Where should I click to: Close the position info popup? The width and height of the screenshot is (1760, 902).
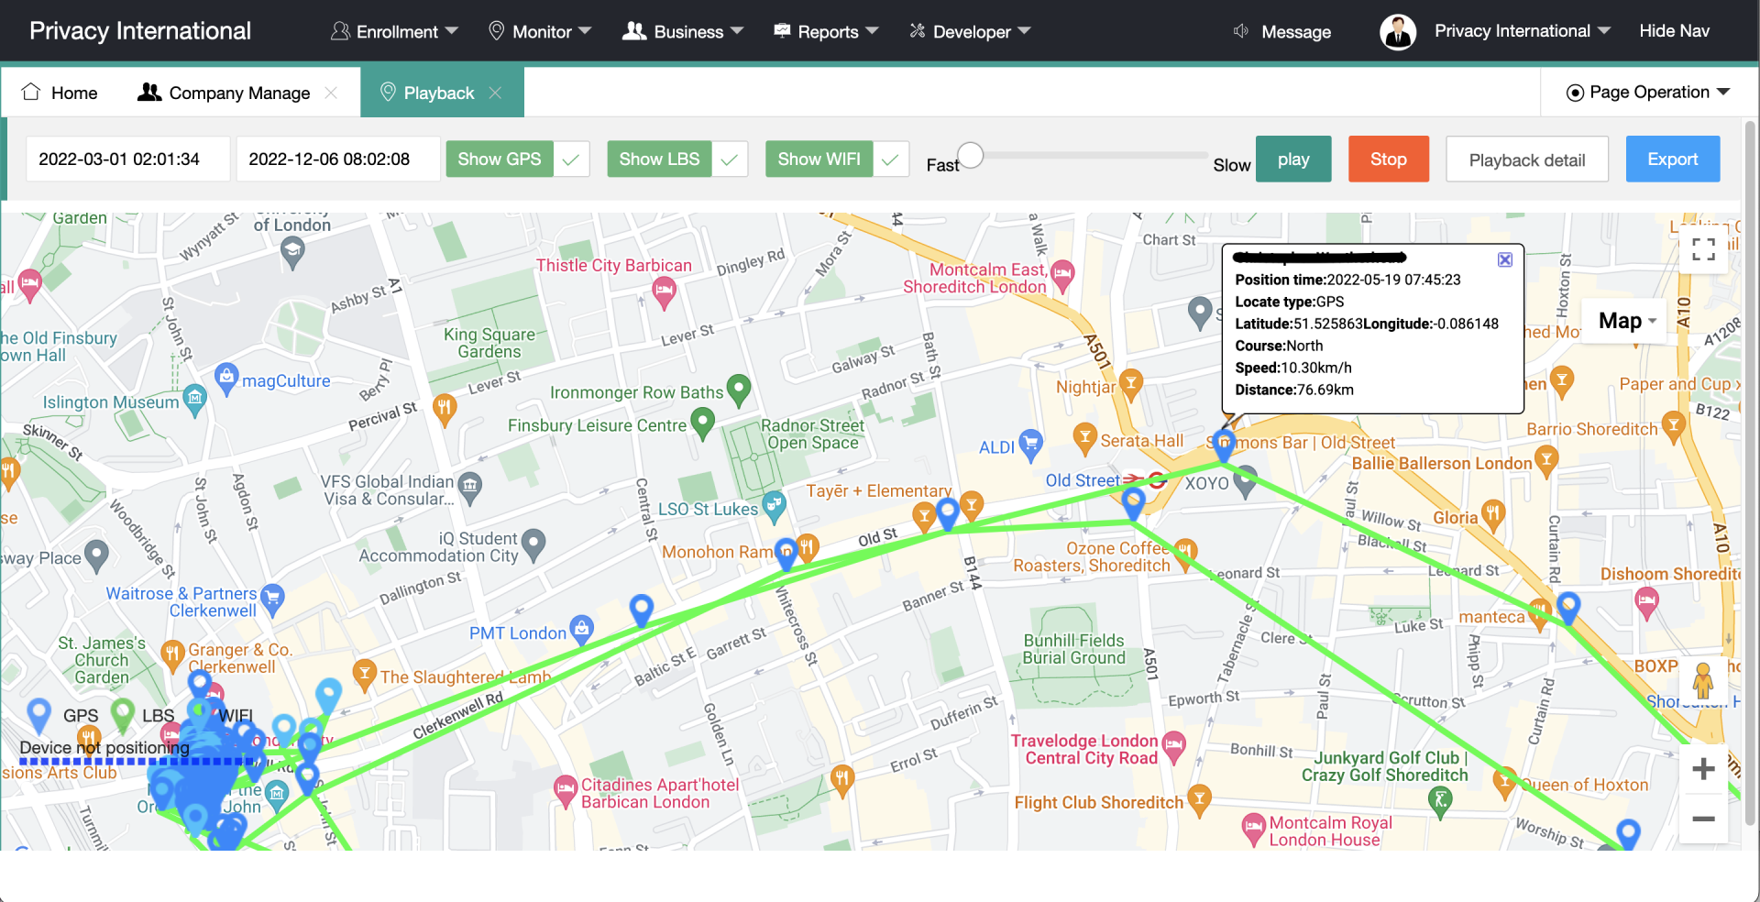click(1505, 260)
